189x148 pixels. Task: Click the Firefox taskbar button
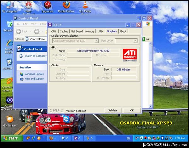pyautogui.click(x=53, y=138)
